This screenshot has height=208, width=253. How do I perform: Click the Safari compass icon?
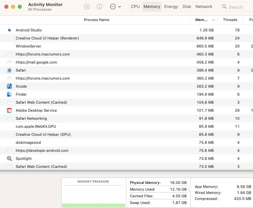(x=9, y=70)
